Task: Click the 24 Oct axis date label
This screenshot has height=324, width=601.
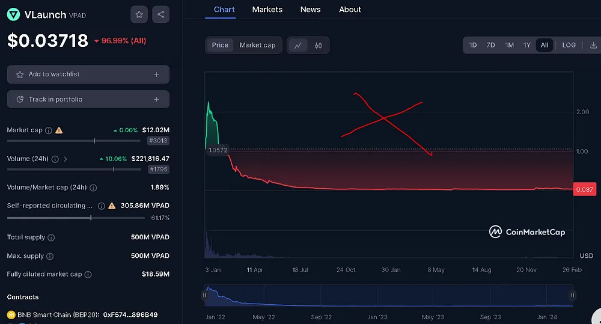Action: click(346, 270)
